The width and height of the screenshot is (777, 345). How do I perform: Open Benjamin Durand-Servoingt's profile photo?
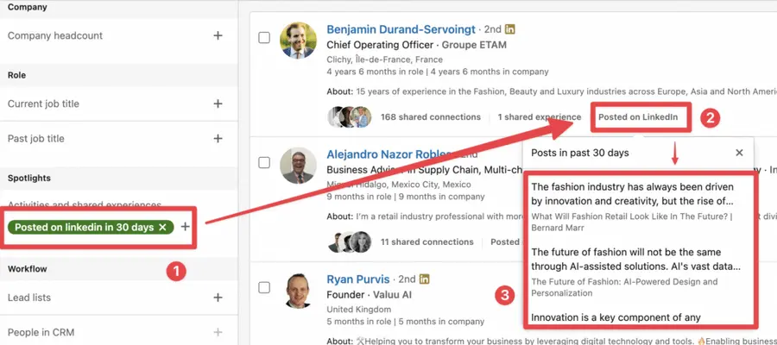298,40
